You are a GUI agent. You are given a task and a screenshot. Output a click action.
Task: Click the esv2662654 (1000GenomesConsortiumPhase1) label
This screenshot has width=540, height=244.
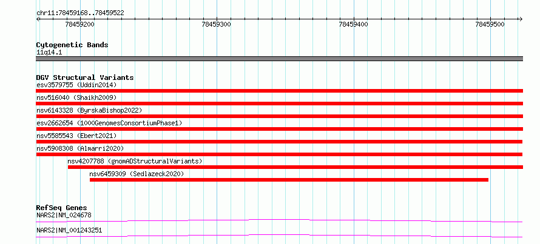[109, 123]
